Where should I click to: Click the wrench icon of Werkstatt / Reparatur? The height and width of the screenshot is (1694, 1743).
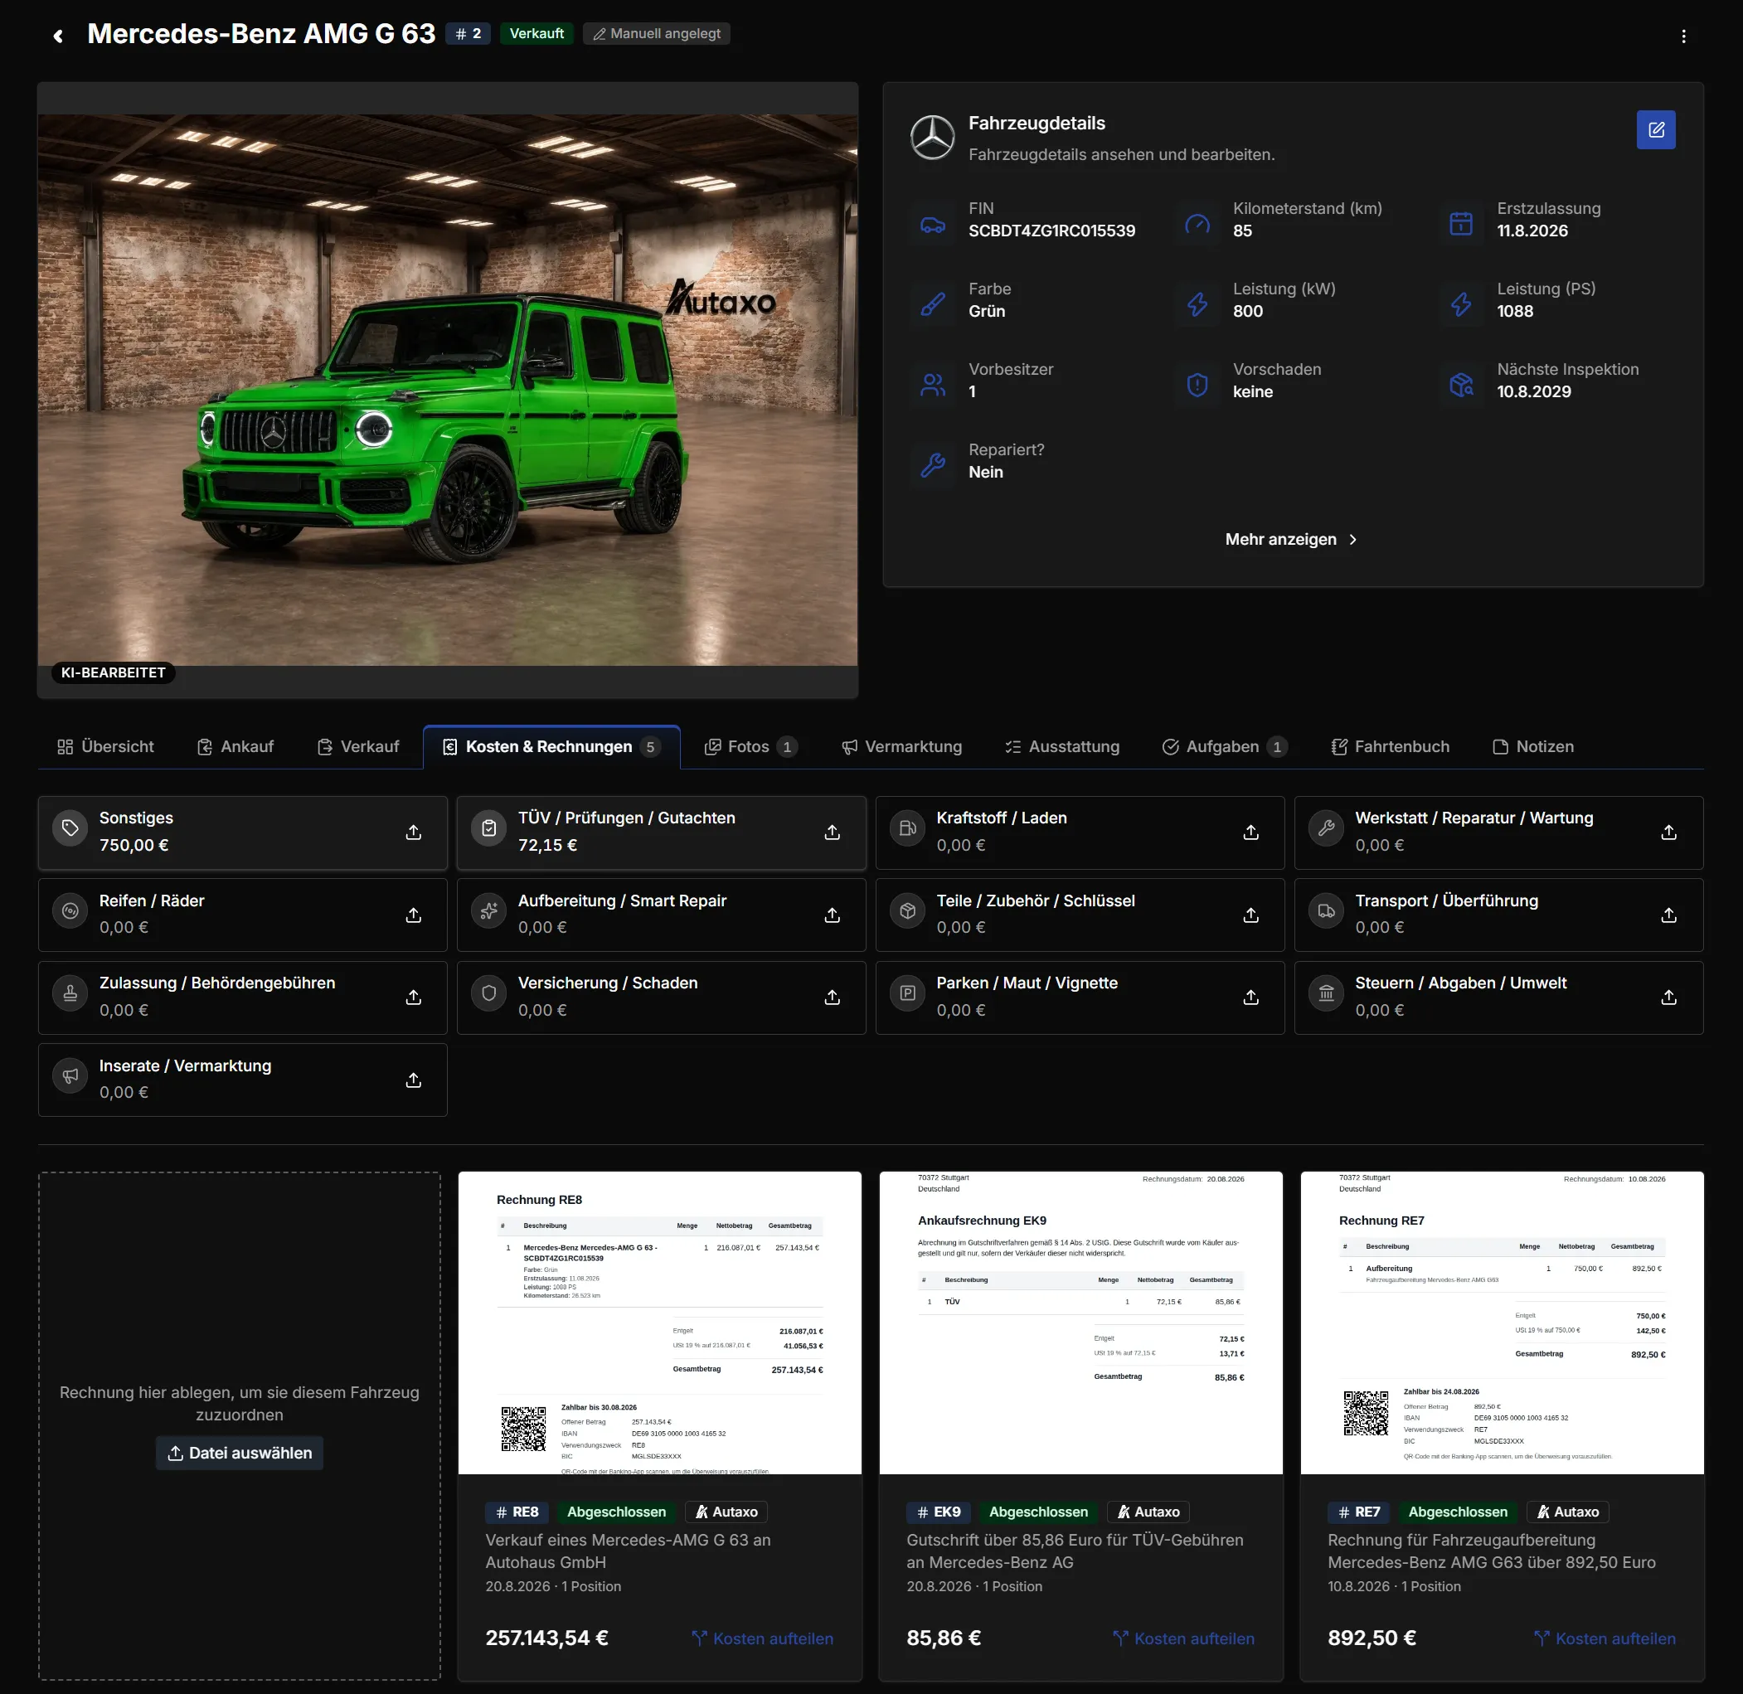1326,828
